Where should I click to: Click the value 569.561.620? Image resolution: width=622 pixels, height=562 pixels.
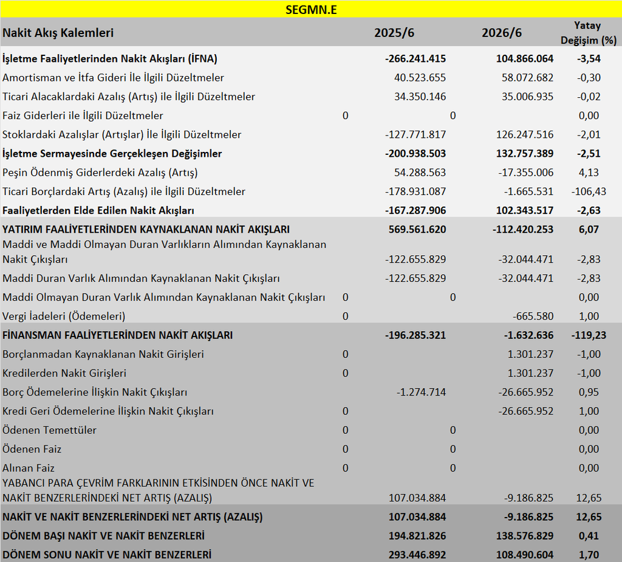(417, 230)
